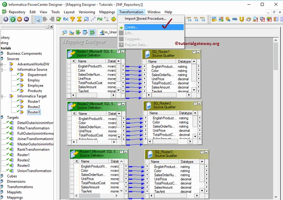Select the APP SQ source qualifier icon
Viewport: 283px width, 200px height.
pos(189,19)
